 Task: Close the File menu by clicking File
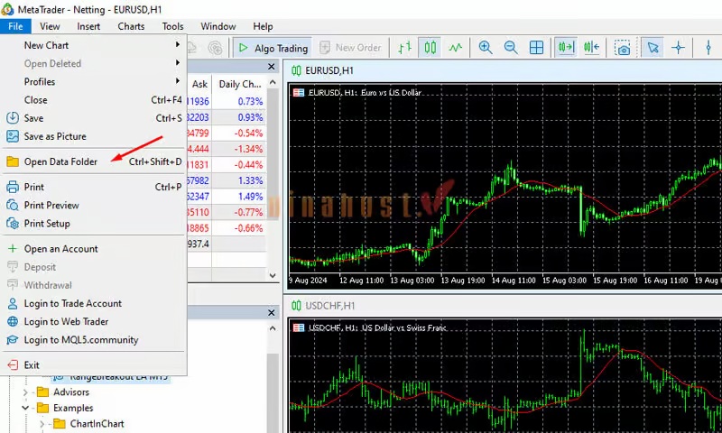tap(15, 26)
